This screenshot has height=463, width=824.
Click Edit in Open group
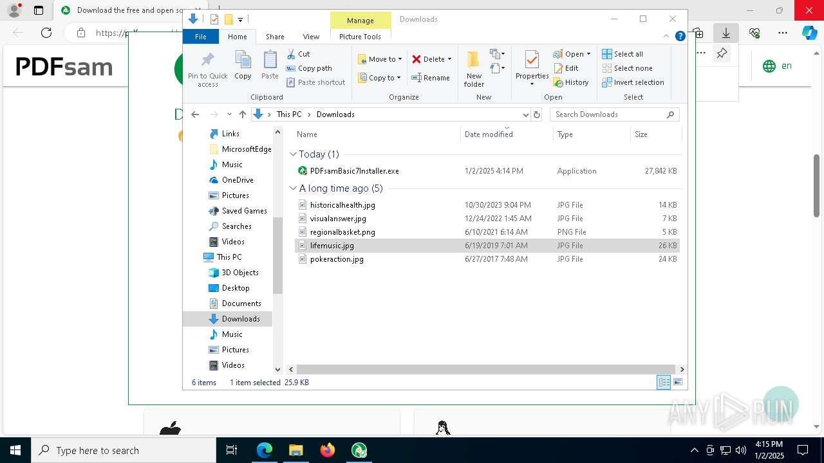(x=566, y=68)
